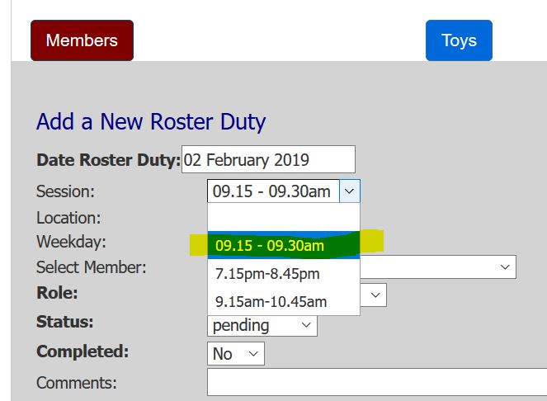
Task: Click the blue Toys button
Action: tap(459, 40)
